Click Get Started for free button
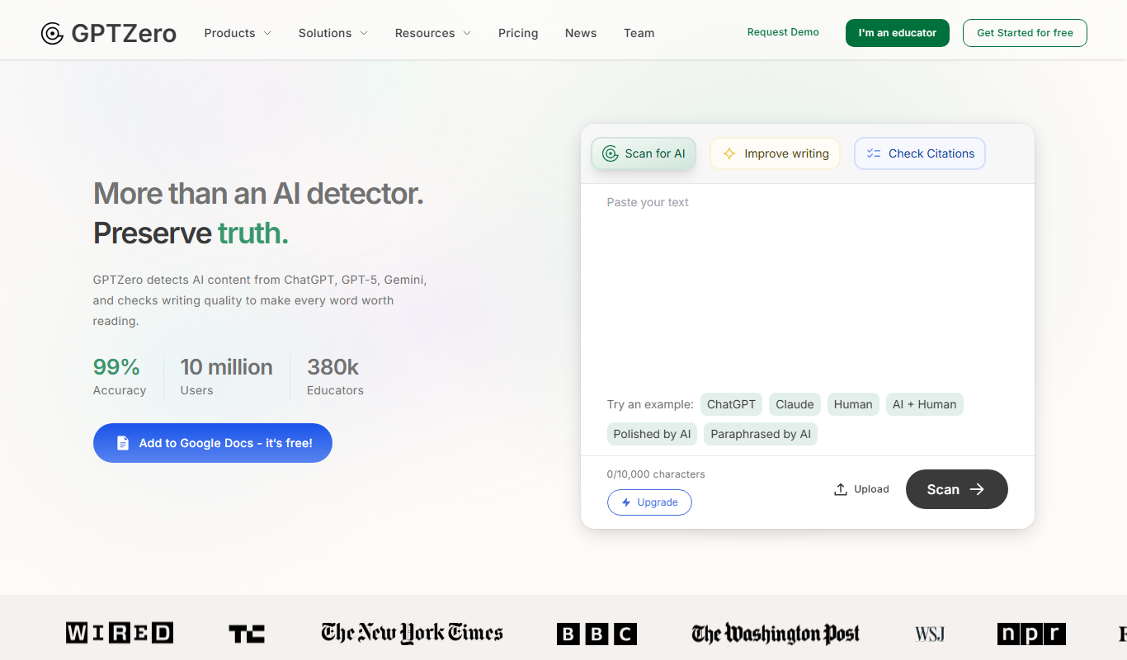 (x=1025, y=33)
